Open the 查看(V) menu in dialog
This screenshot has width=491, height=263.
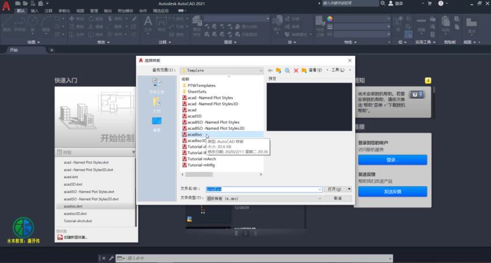(x=315, y=70)
